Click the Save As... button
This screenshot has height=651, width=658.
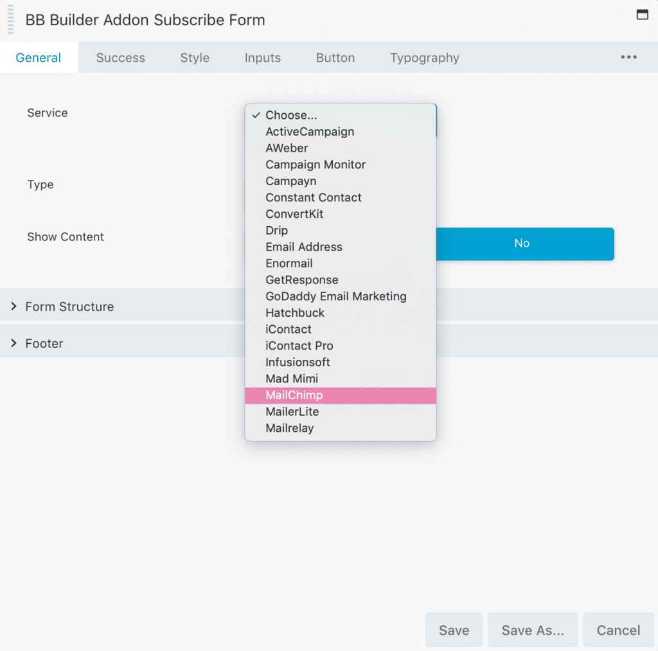pyautogui.click(x=533, y=630)
